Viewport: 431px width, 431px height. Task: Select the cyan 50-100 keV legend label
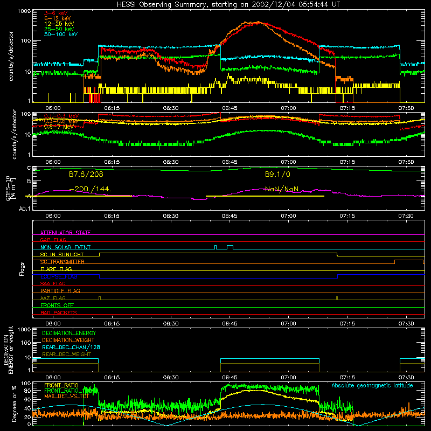click(61, 34)
